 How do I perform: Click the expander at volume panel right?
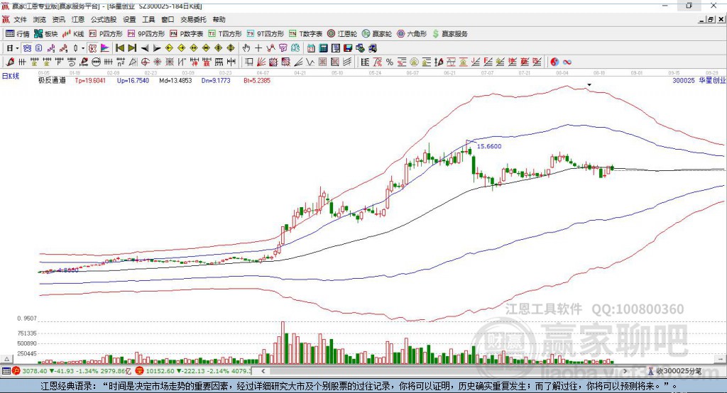[721, 359]
